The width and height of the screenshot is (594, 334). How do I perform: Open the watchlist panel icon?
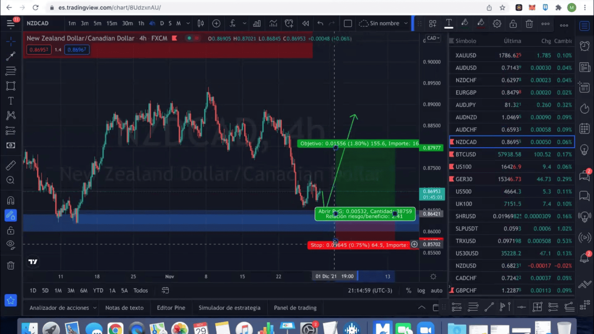[584, 26]
